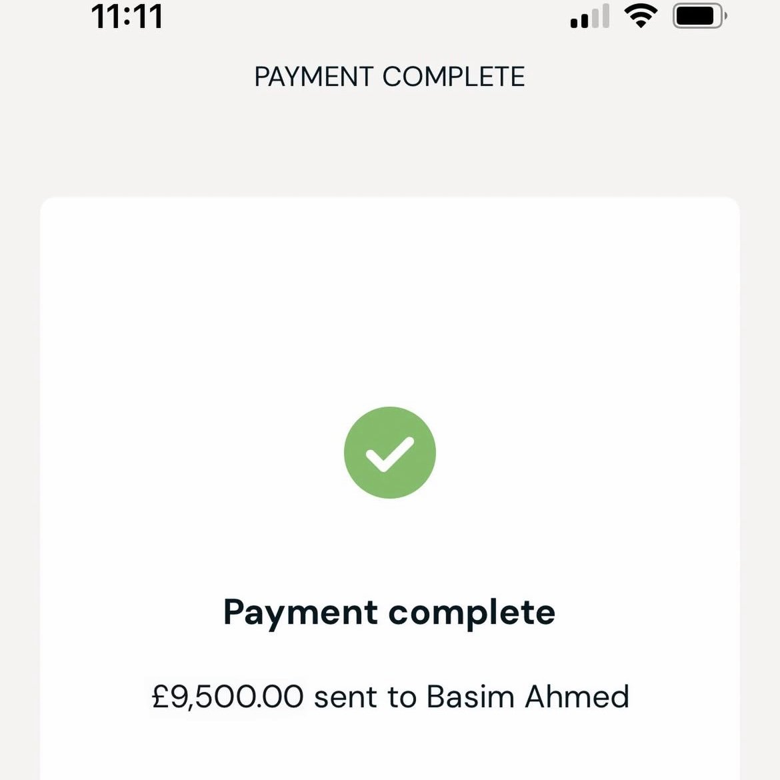Tap the 11:11 clock in status bar
The height and width of the screenshot is (780, 780).
click(x=127, y=16)
